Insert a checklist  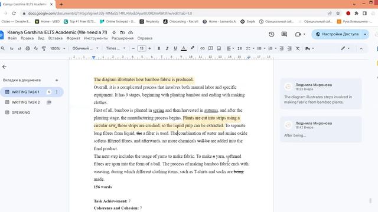click(x=248, y=48)
